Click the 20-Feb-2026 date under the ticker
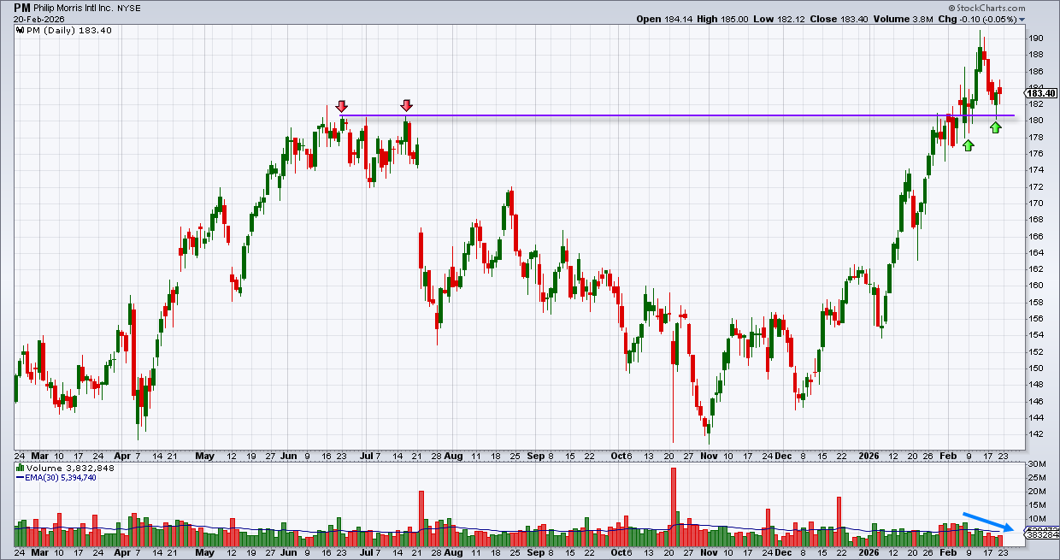The image size is (1060, 560). click(38, 20)
